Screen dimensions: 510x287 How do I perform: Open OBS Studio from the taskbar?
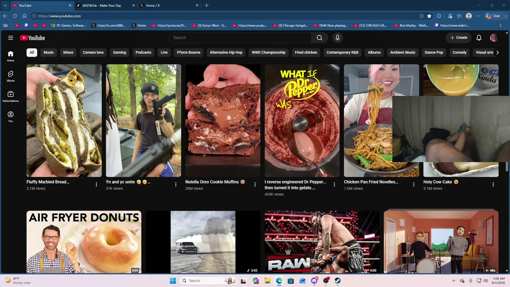[326, 281]
